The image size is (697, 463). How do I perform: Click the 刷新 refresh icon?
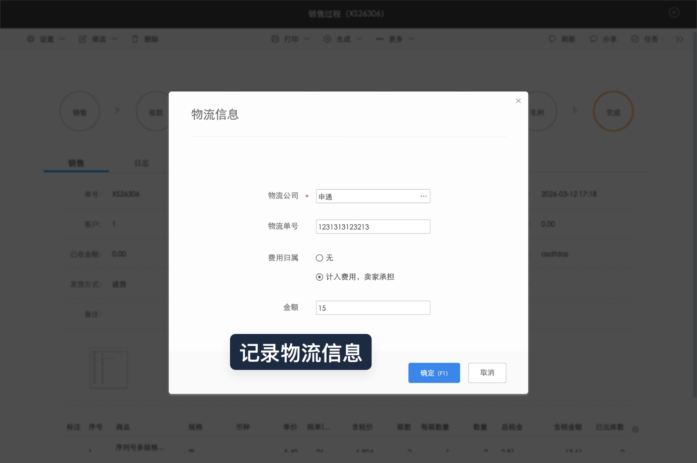click(x=552, y=39)
